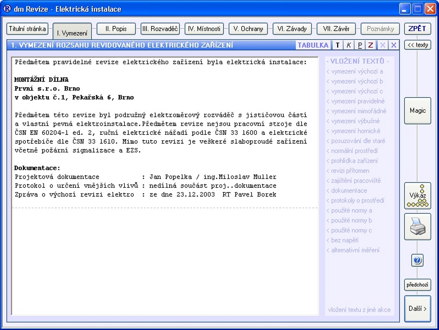The image size is (439, 330).
Task: Click the blue X in section header
Action: coord(394,45)
